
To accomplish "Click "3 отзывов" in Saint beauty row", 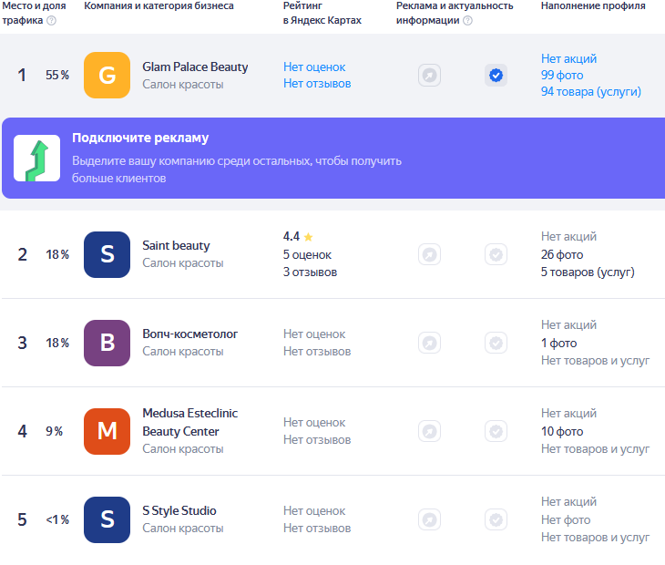I will (x=310, y=272).
